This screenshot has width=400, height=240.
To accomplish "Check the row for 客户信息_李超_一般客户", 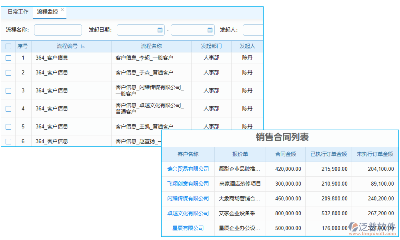I will (8, 58).
